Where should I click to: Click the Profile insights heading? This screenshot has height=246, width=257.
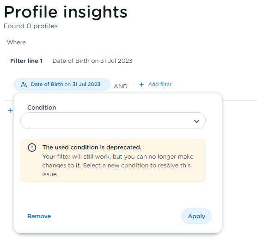click(x=66, y=12)
